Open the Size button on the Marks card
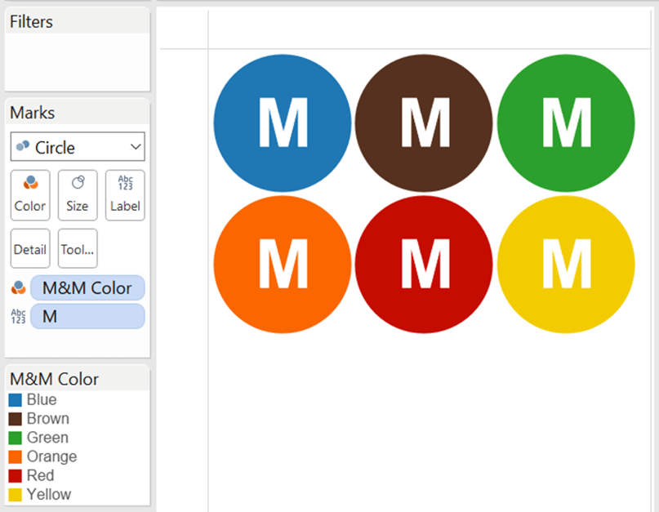 click(x=77, y=194)
